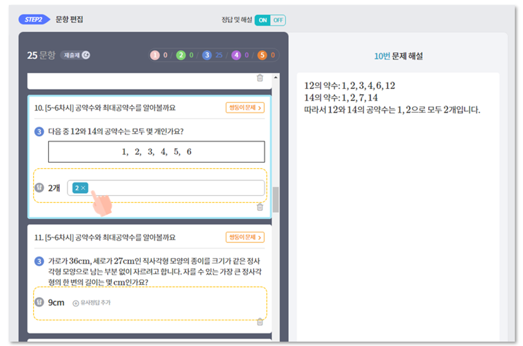Click the similar answer input field in question 10
Image resolution: width=523 pixels, height=346 pixels.
tap(166, 188)
